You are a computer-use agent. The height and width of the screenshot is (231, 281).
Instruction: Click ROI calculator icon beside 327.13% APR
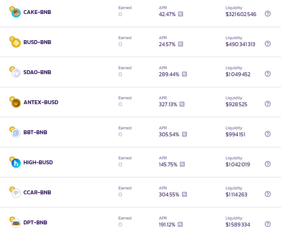(182, 104)
